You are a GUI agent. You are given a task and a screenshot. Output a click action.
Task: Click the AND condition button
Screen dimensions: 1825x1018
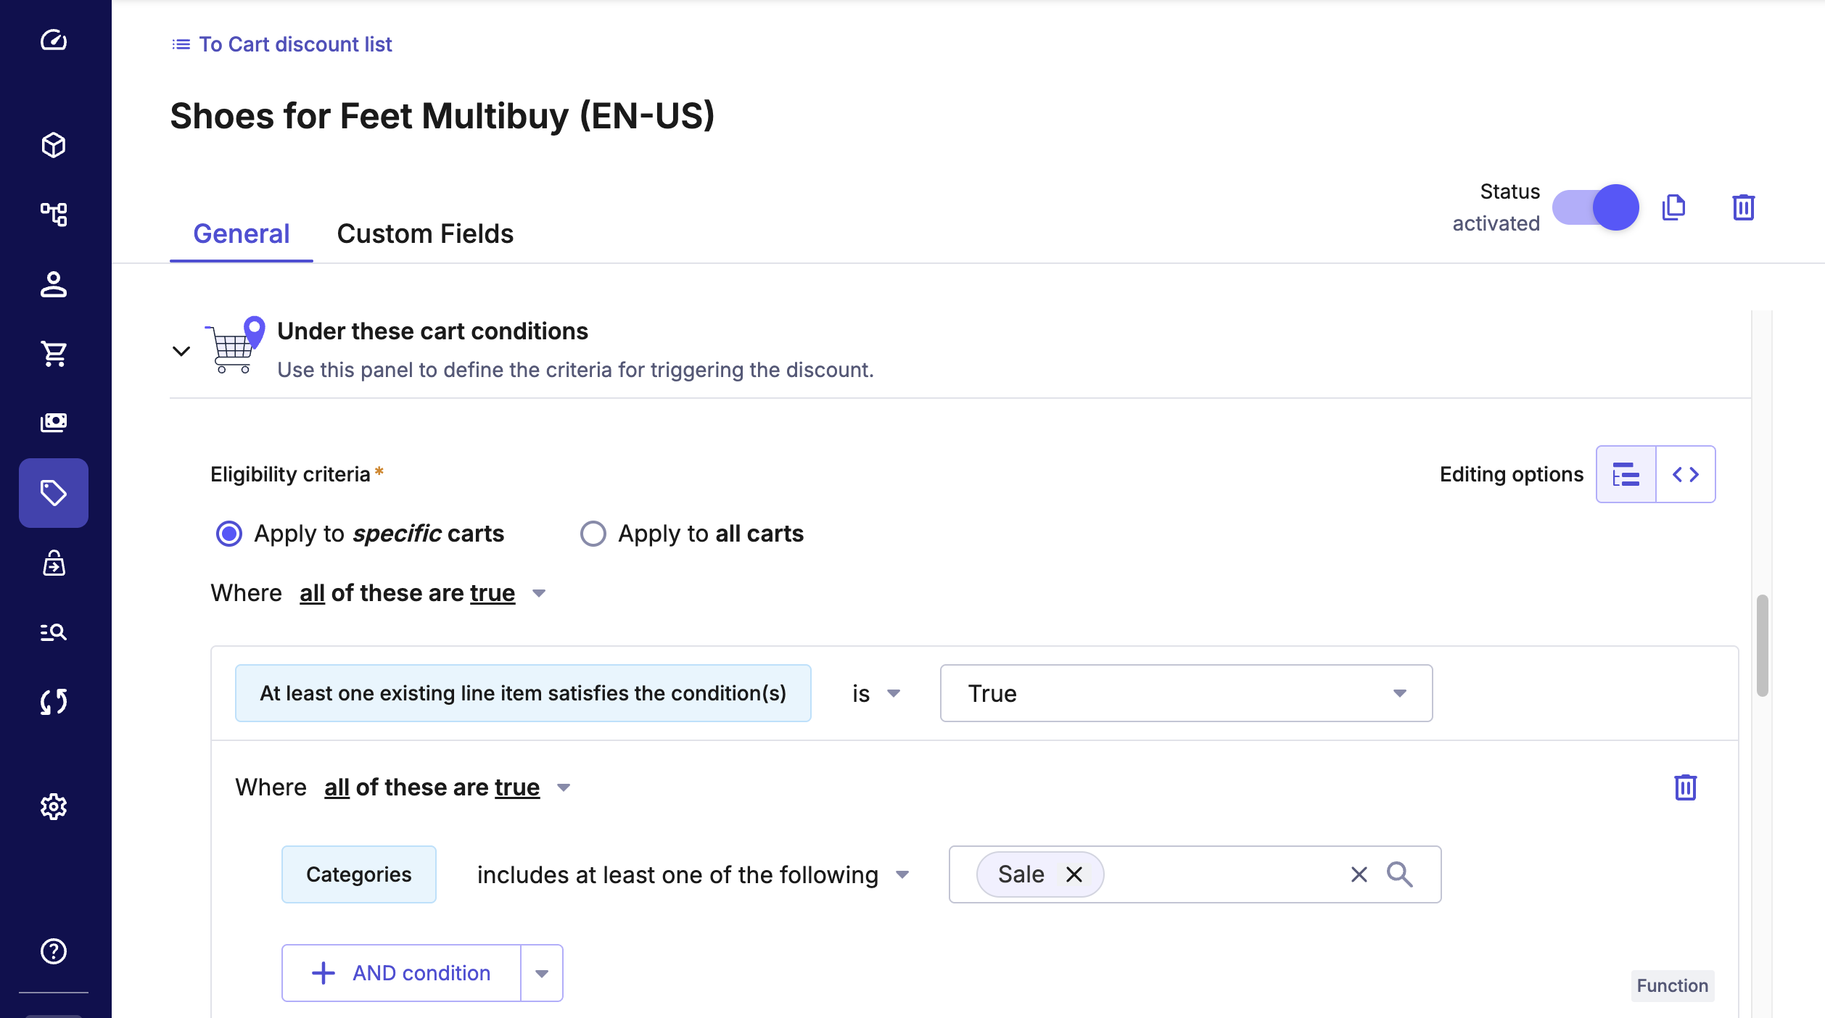click(x=401, y=973)
